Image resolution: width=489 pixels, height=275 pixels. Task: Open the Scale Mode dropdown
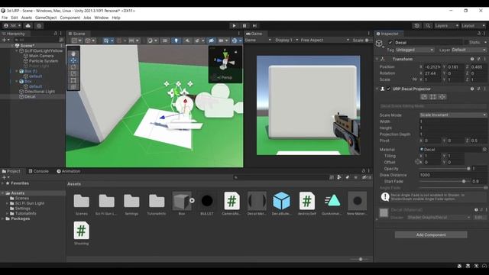[x=452, y=115]
